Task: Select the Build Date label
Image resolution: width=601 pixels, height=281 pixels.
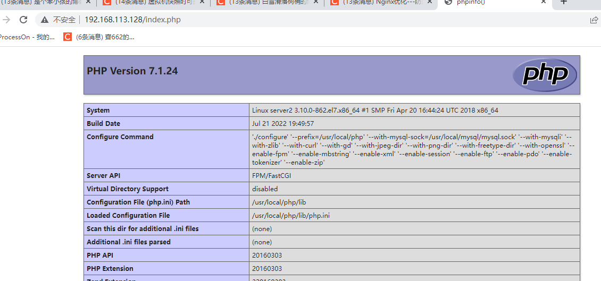Action: click(x=104, y=124)
